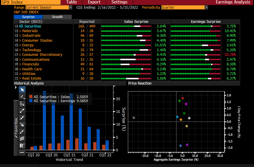
Task: Select the trend line tool
Action: [22, 111]
